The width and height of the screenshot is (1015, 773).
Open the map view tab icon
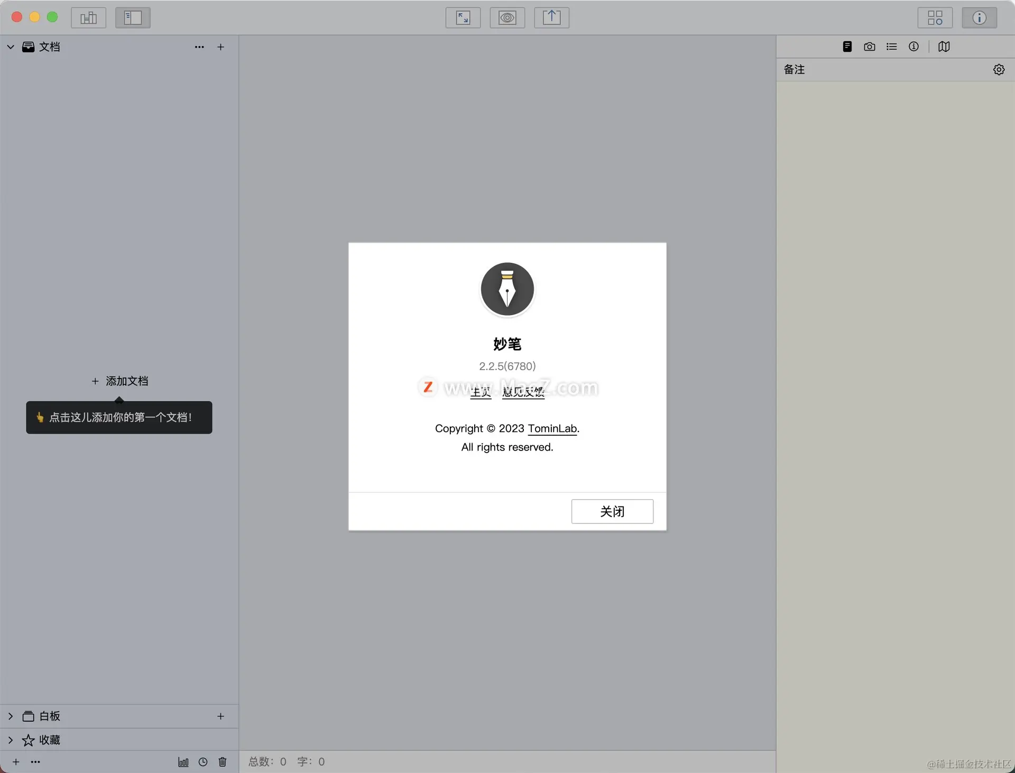[x=944, y=47]
